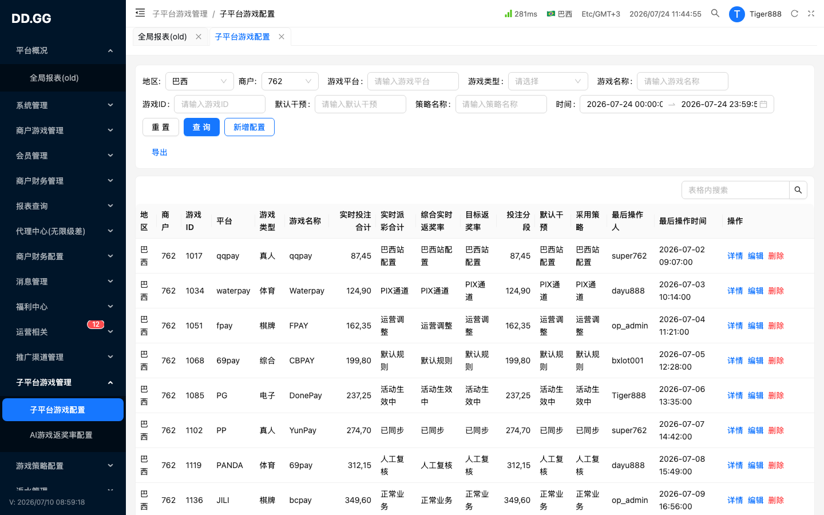The height and width of the screenshot is (515, 824).
Task: Click 编辑 for the waterpay row 1034
Action: 755,291
